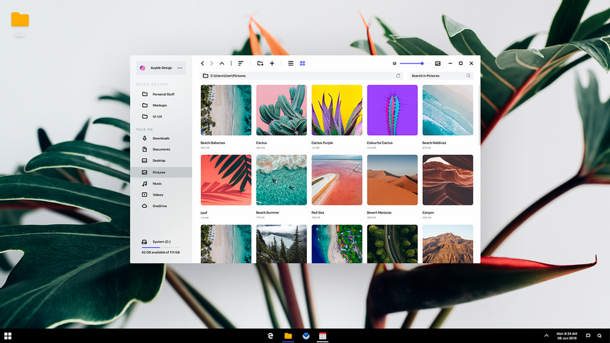The width and height of the screenshot is (610, 343).
Task: Open the Work folder on desktop
Action: coord(20,23)
